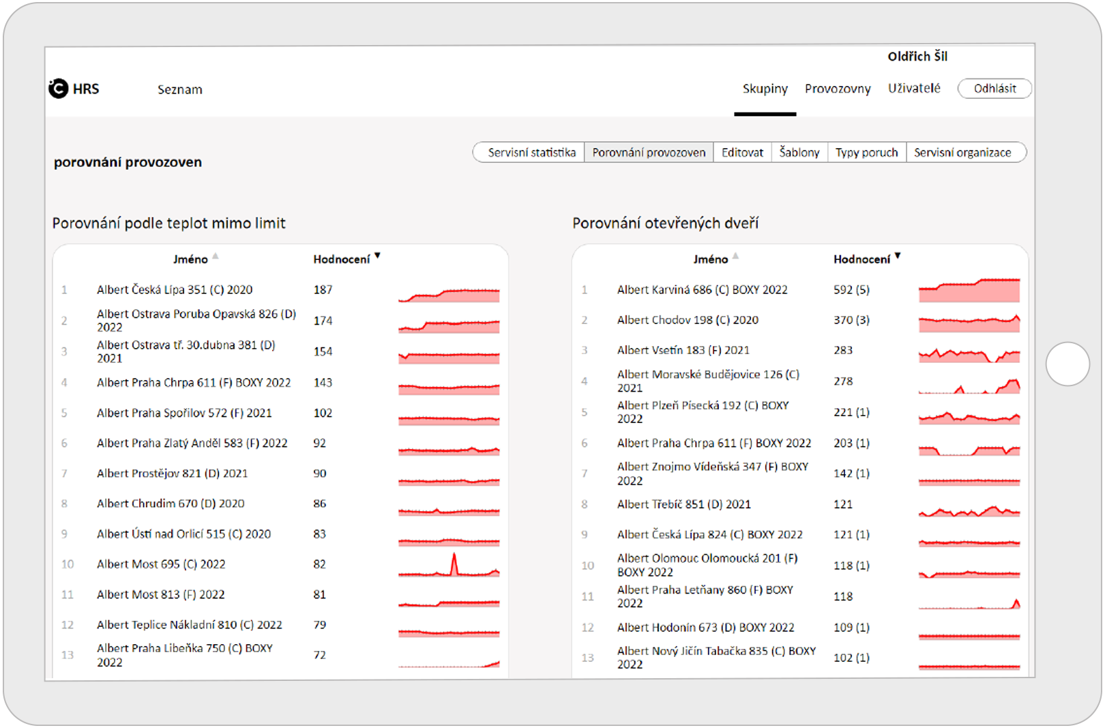Open the Seznam menu item
Image resolution: width=1105 pixels, height=728 pixels.
coord(180,89)
